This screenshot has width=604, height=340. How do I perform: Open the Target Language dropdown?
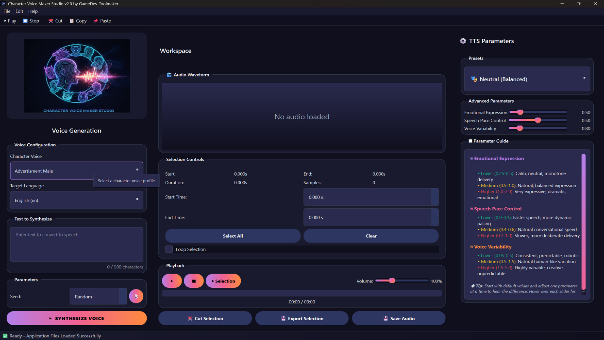pos(76,200)
